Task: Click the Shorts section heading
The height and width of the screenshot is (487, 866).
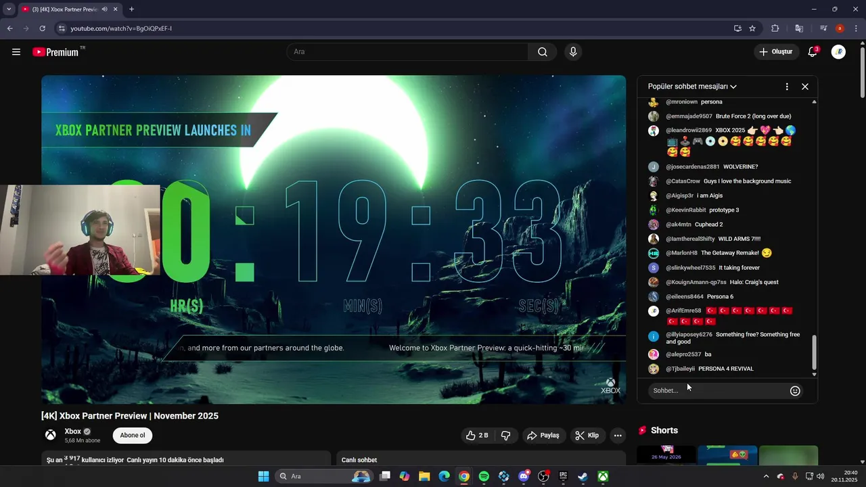Action: click(664, 430)
